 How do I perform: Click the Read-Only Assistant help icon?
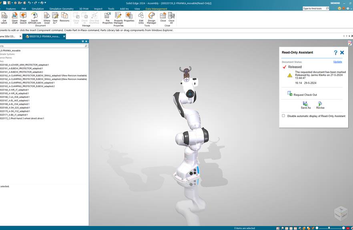click(x=335, y=52)
